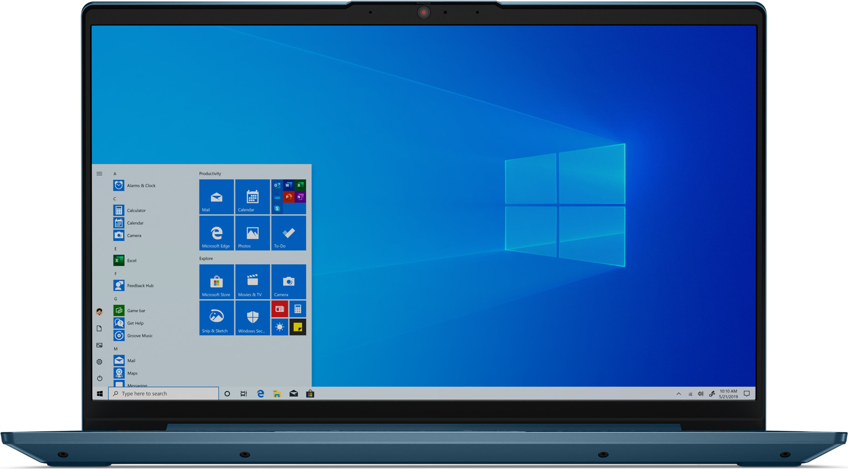Click letter C header in app list
This screenshot has height=469, width=848.
pos(115,199)
